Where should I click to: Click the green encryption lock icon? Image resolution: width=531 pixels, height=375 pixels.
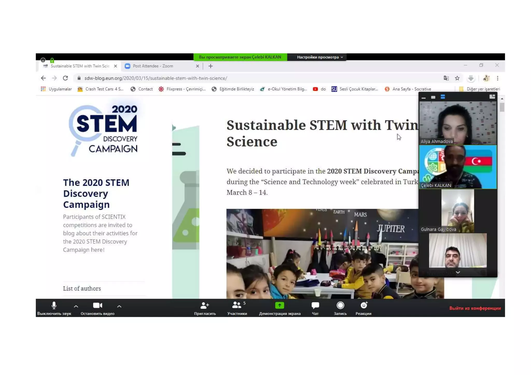[52, 60]
